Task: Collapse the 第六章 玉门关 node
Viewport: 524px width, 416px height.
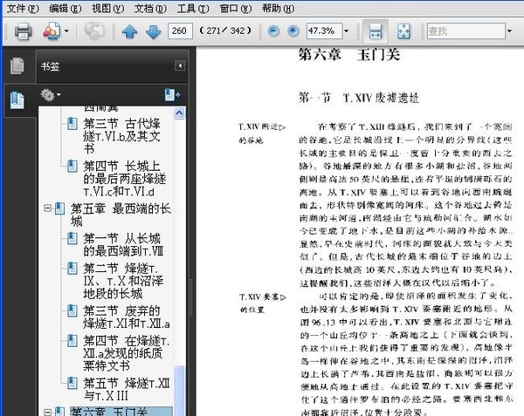Action: 48,413
